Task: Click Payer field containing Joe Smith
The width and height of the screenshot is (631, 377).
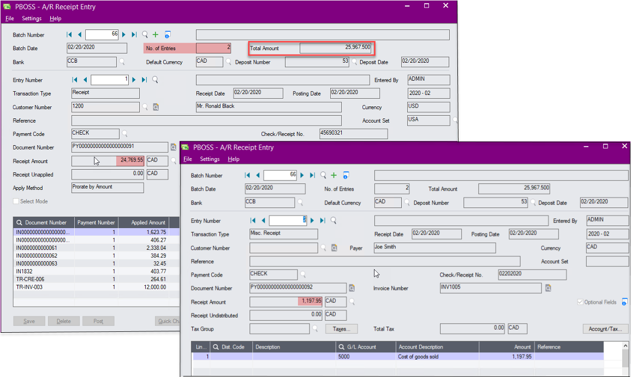Action: pos(434,248)
